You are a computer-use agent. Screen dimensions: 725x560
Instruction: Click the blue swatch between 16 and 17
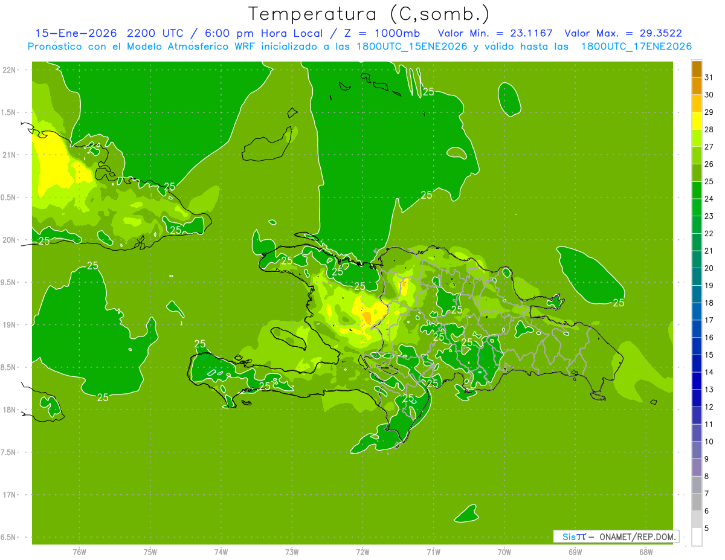click(697, 329)
